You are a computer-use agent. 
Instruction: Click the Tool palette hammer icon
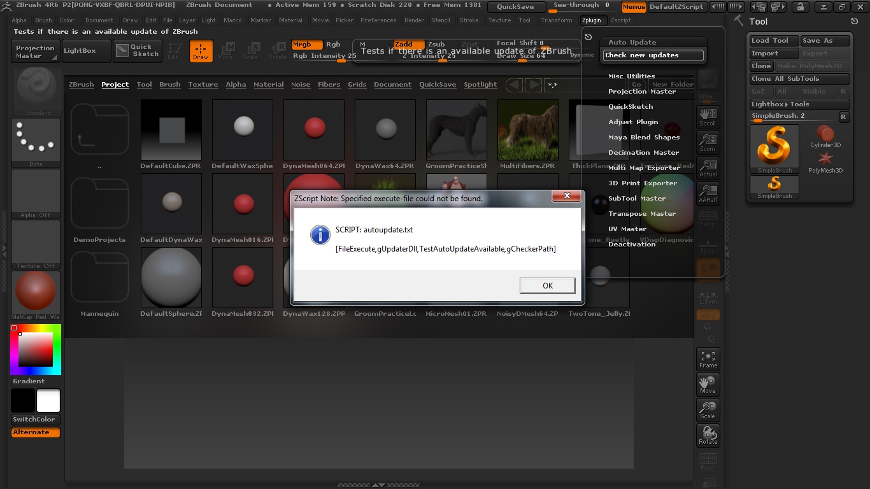[739, 21]
